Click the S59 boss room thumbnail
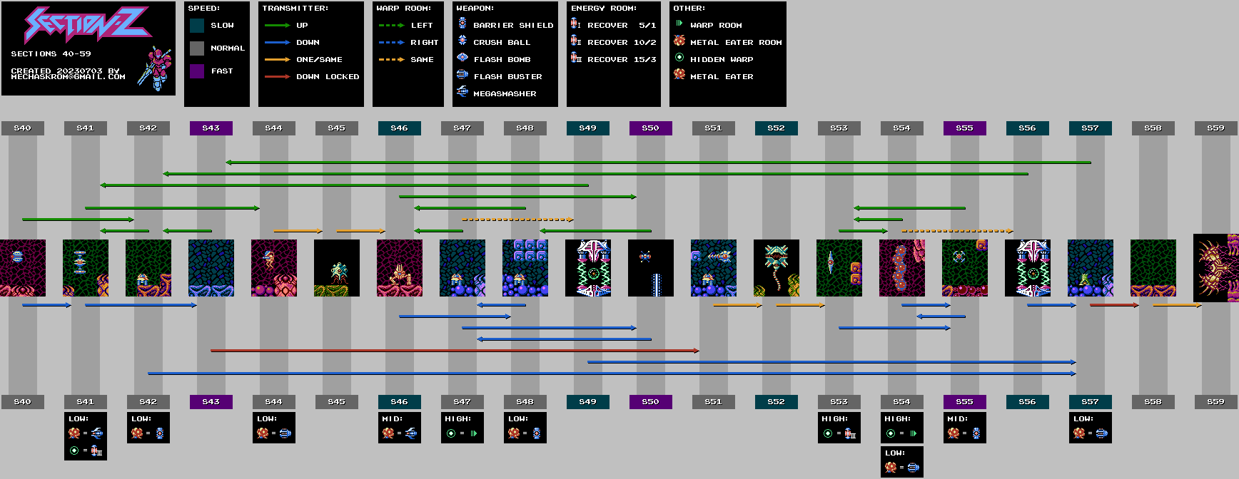The width and height of the screenshot is (1239, 479). tap(1216, 268)
